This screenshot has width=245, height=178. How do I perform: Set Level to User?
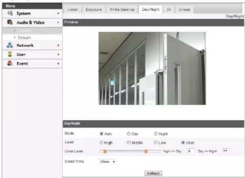coord(183,142)
